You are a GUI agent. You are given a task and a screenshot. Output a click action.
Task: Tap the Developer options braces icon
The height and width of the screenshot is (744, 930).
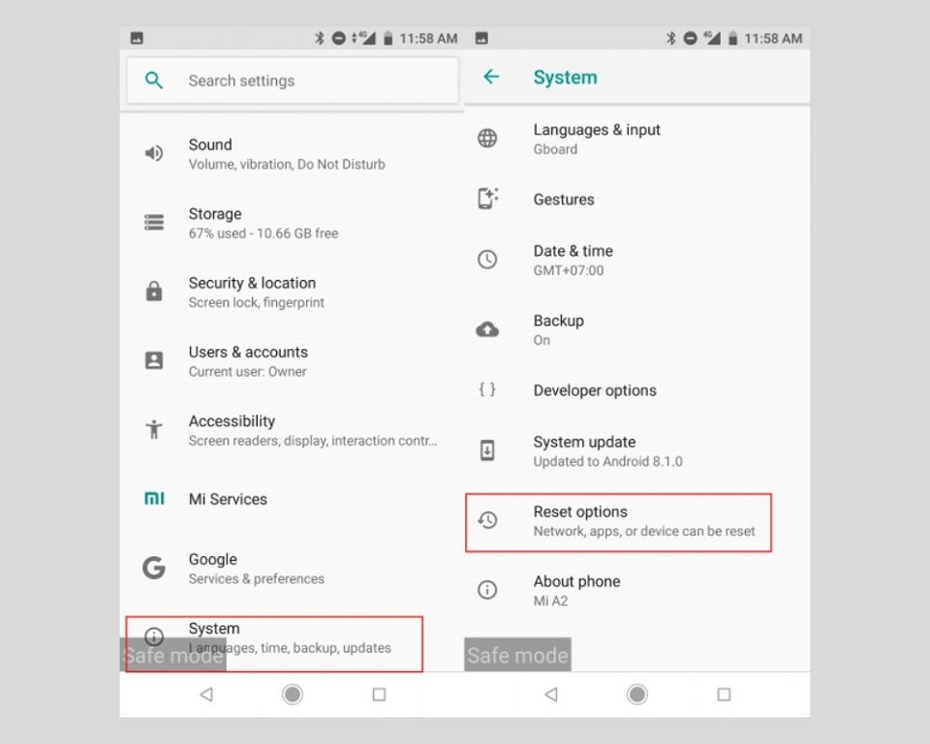click(487, 389)
